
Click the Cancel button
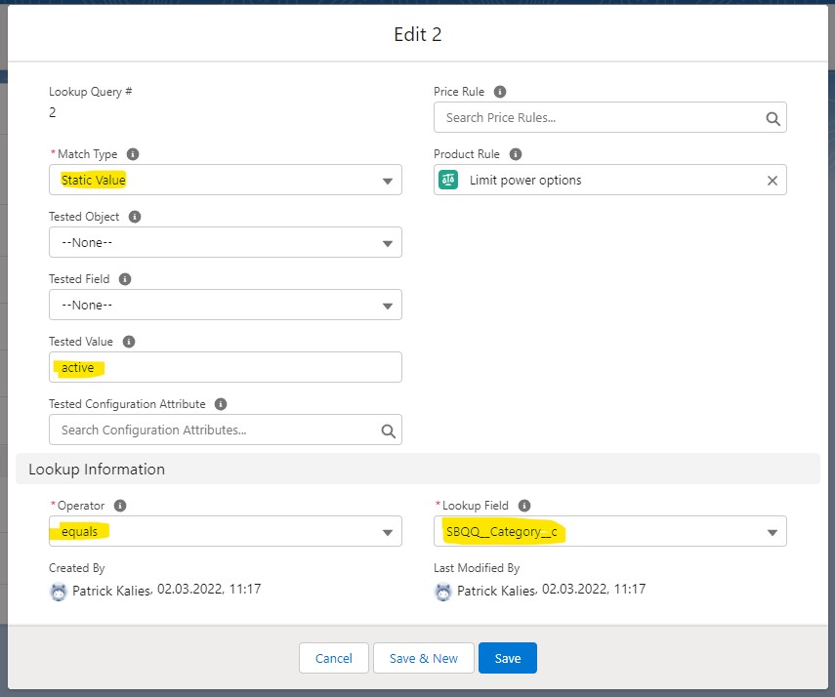(333, 658)
